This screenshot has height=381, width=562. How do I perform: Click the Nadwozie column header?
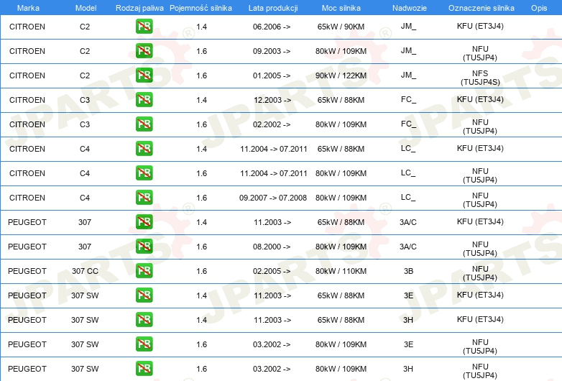coord(410,8)
